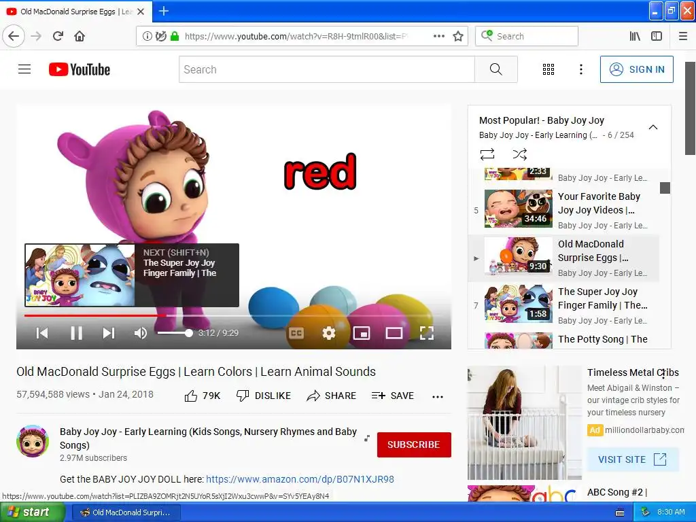The image size is (696, 522).
Task: Toggle playlist loop
Action: (x=487, y=154)
